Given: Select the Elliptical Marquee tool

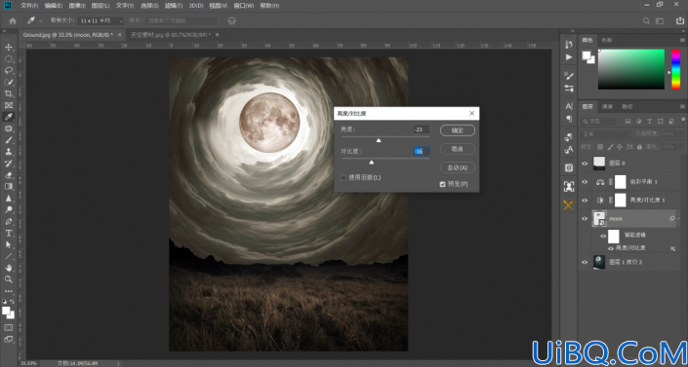Looking at the screenshot, I should (x=9, y=58).
